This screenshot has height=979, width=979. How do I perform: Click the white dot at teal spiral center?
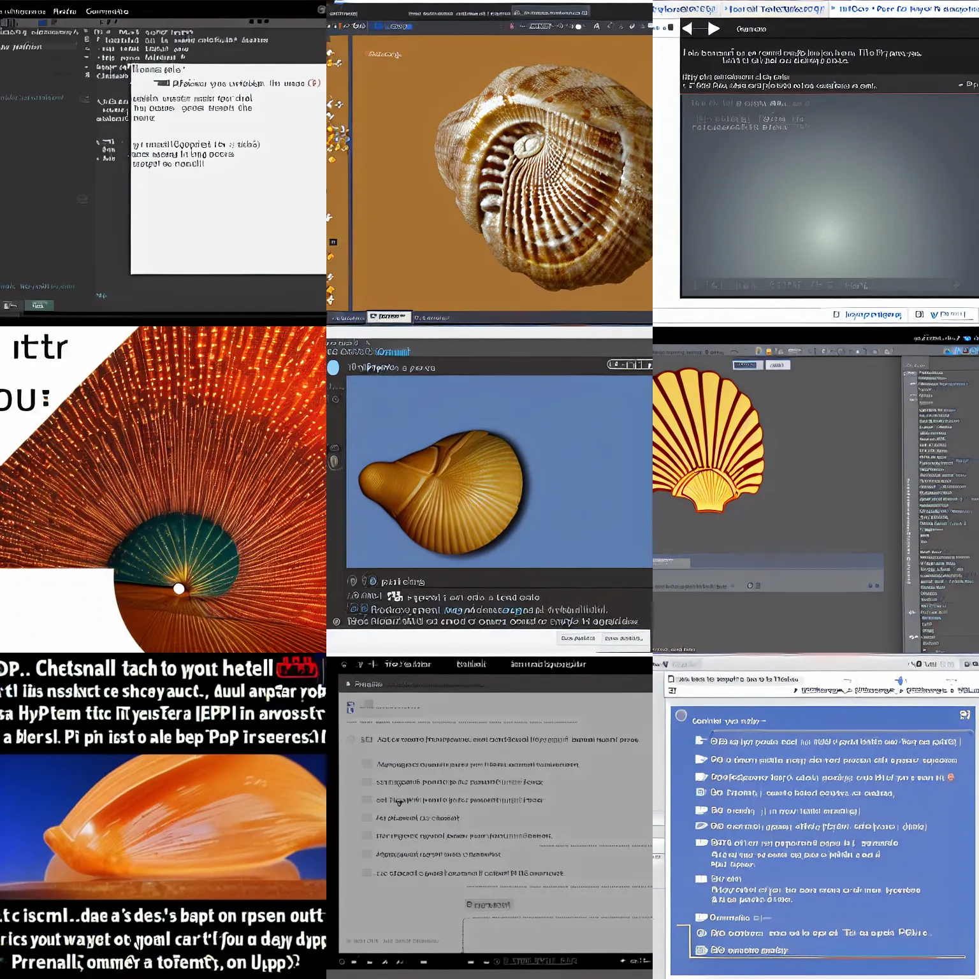click(179, 588)
